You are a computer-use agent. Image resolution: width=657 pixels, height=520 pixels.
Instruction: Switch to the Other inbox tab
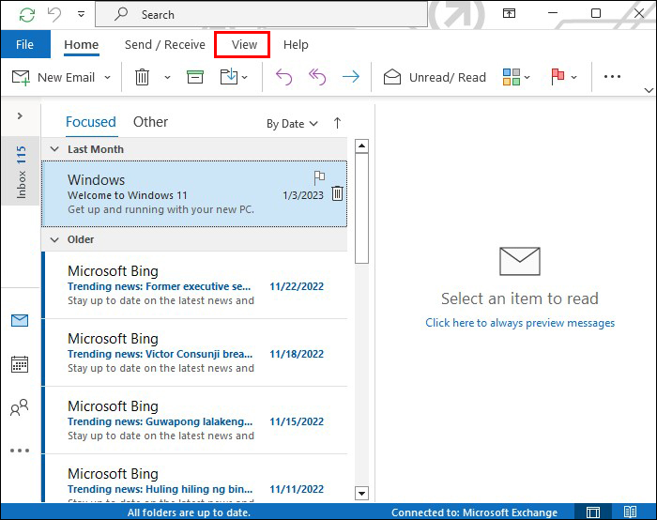tap(150, 122)
